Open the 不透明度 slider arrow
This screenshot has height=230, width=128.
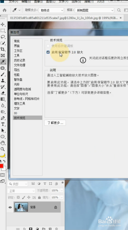pos(62,191)
